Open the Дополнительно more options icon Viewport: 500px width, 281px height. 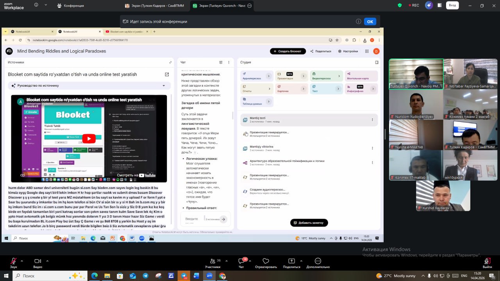pos(318,261)
